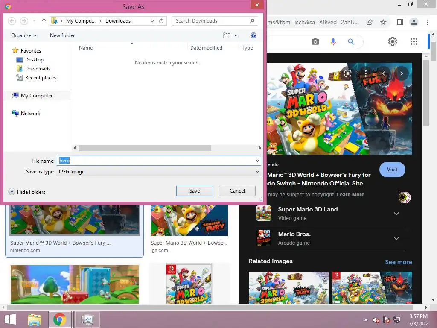Screen dimensions: 437x328
Task: Click the Google search magnifier button
Action: pos(351,42)
